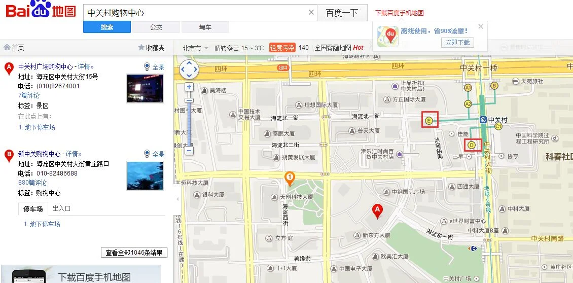Click the orange number 1 map marker

[x=290, y=179]
